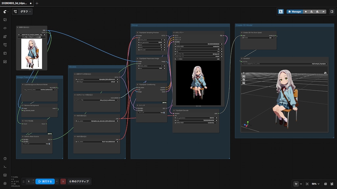Select the Create 3D Model group title

pyautogui.click(x=244, y=25)
